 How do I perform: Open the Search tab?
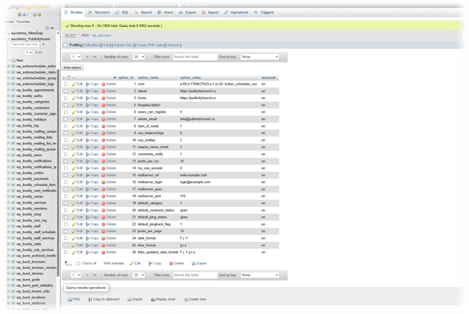pyautogui.click(x=143, y=13)
